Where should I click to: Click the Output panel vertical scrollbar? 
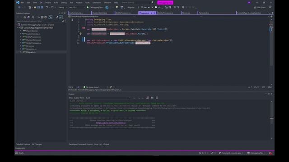(271, 120)
